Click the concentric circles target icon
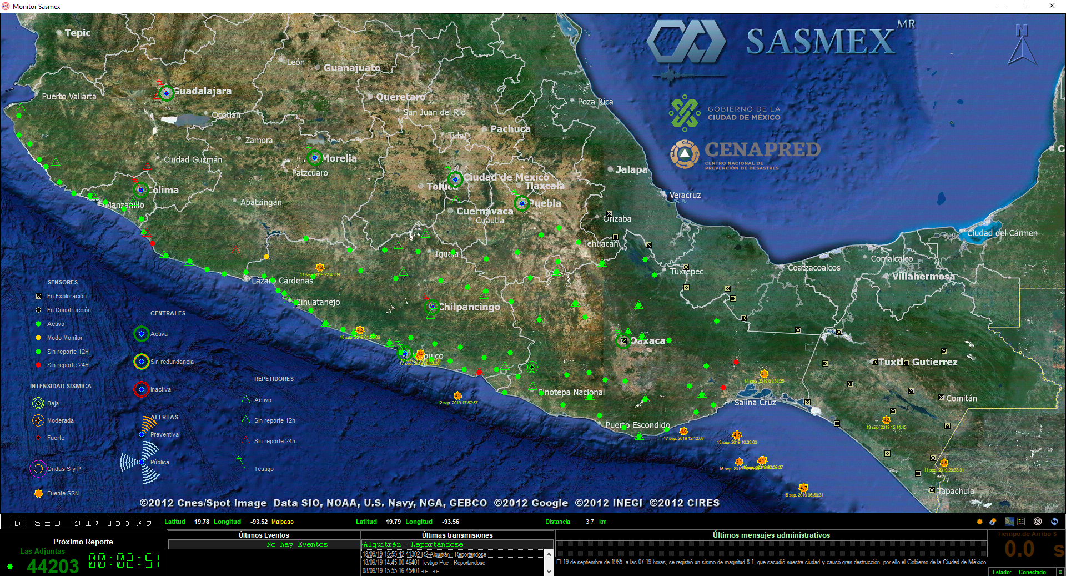Viewport: 1066px width, 576px height. tap(1038, 522)
